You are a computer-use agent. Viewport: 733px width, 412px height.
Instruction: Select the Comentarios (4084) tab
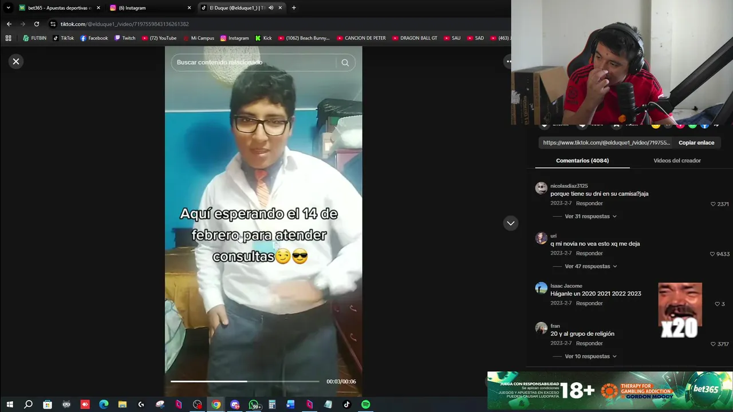(582, 161)
